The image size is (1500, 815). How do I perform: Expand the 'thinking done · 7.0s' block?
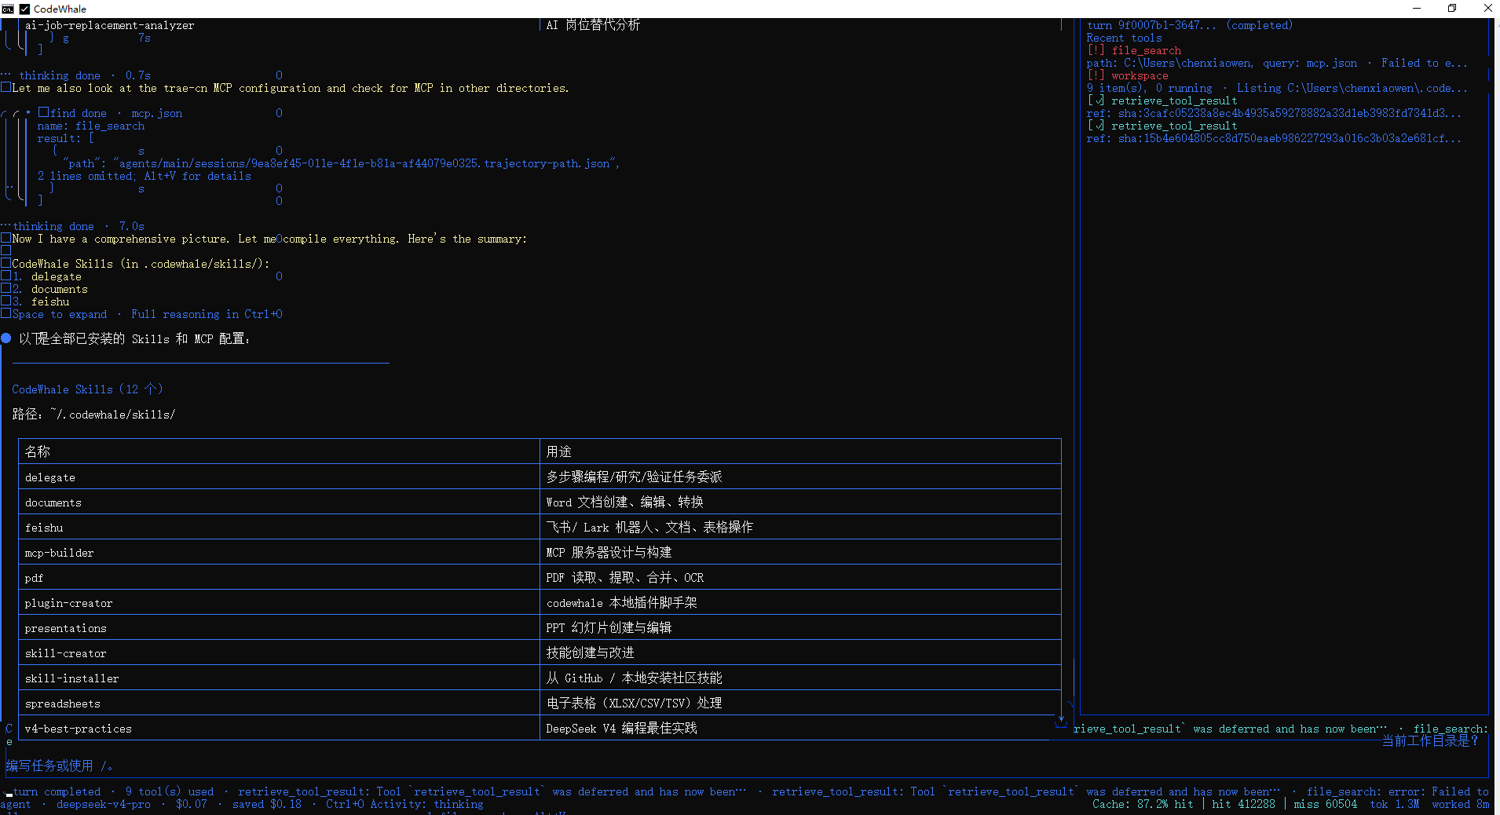coord(79,226)
